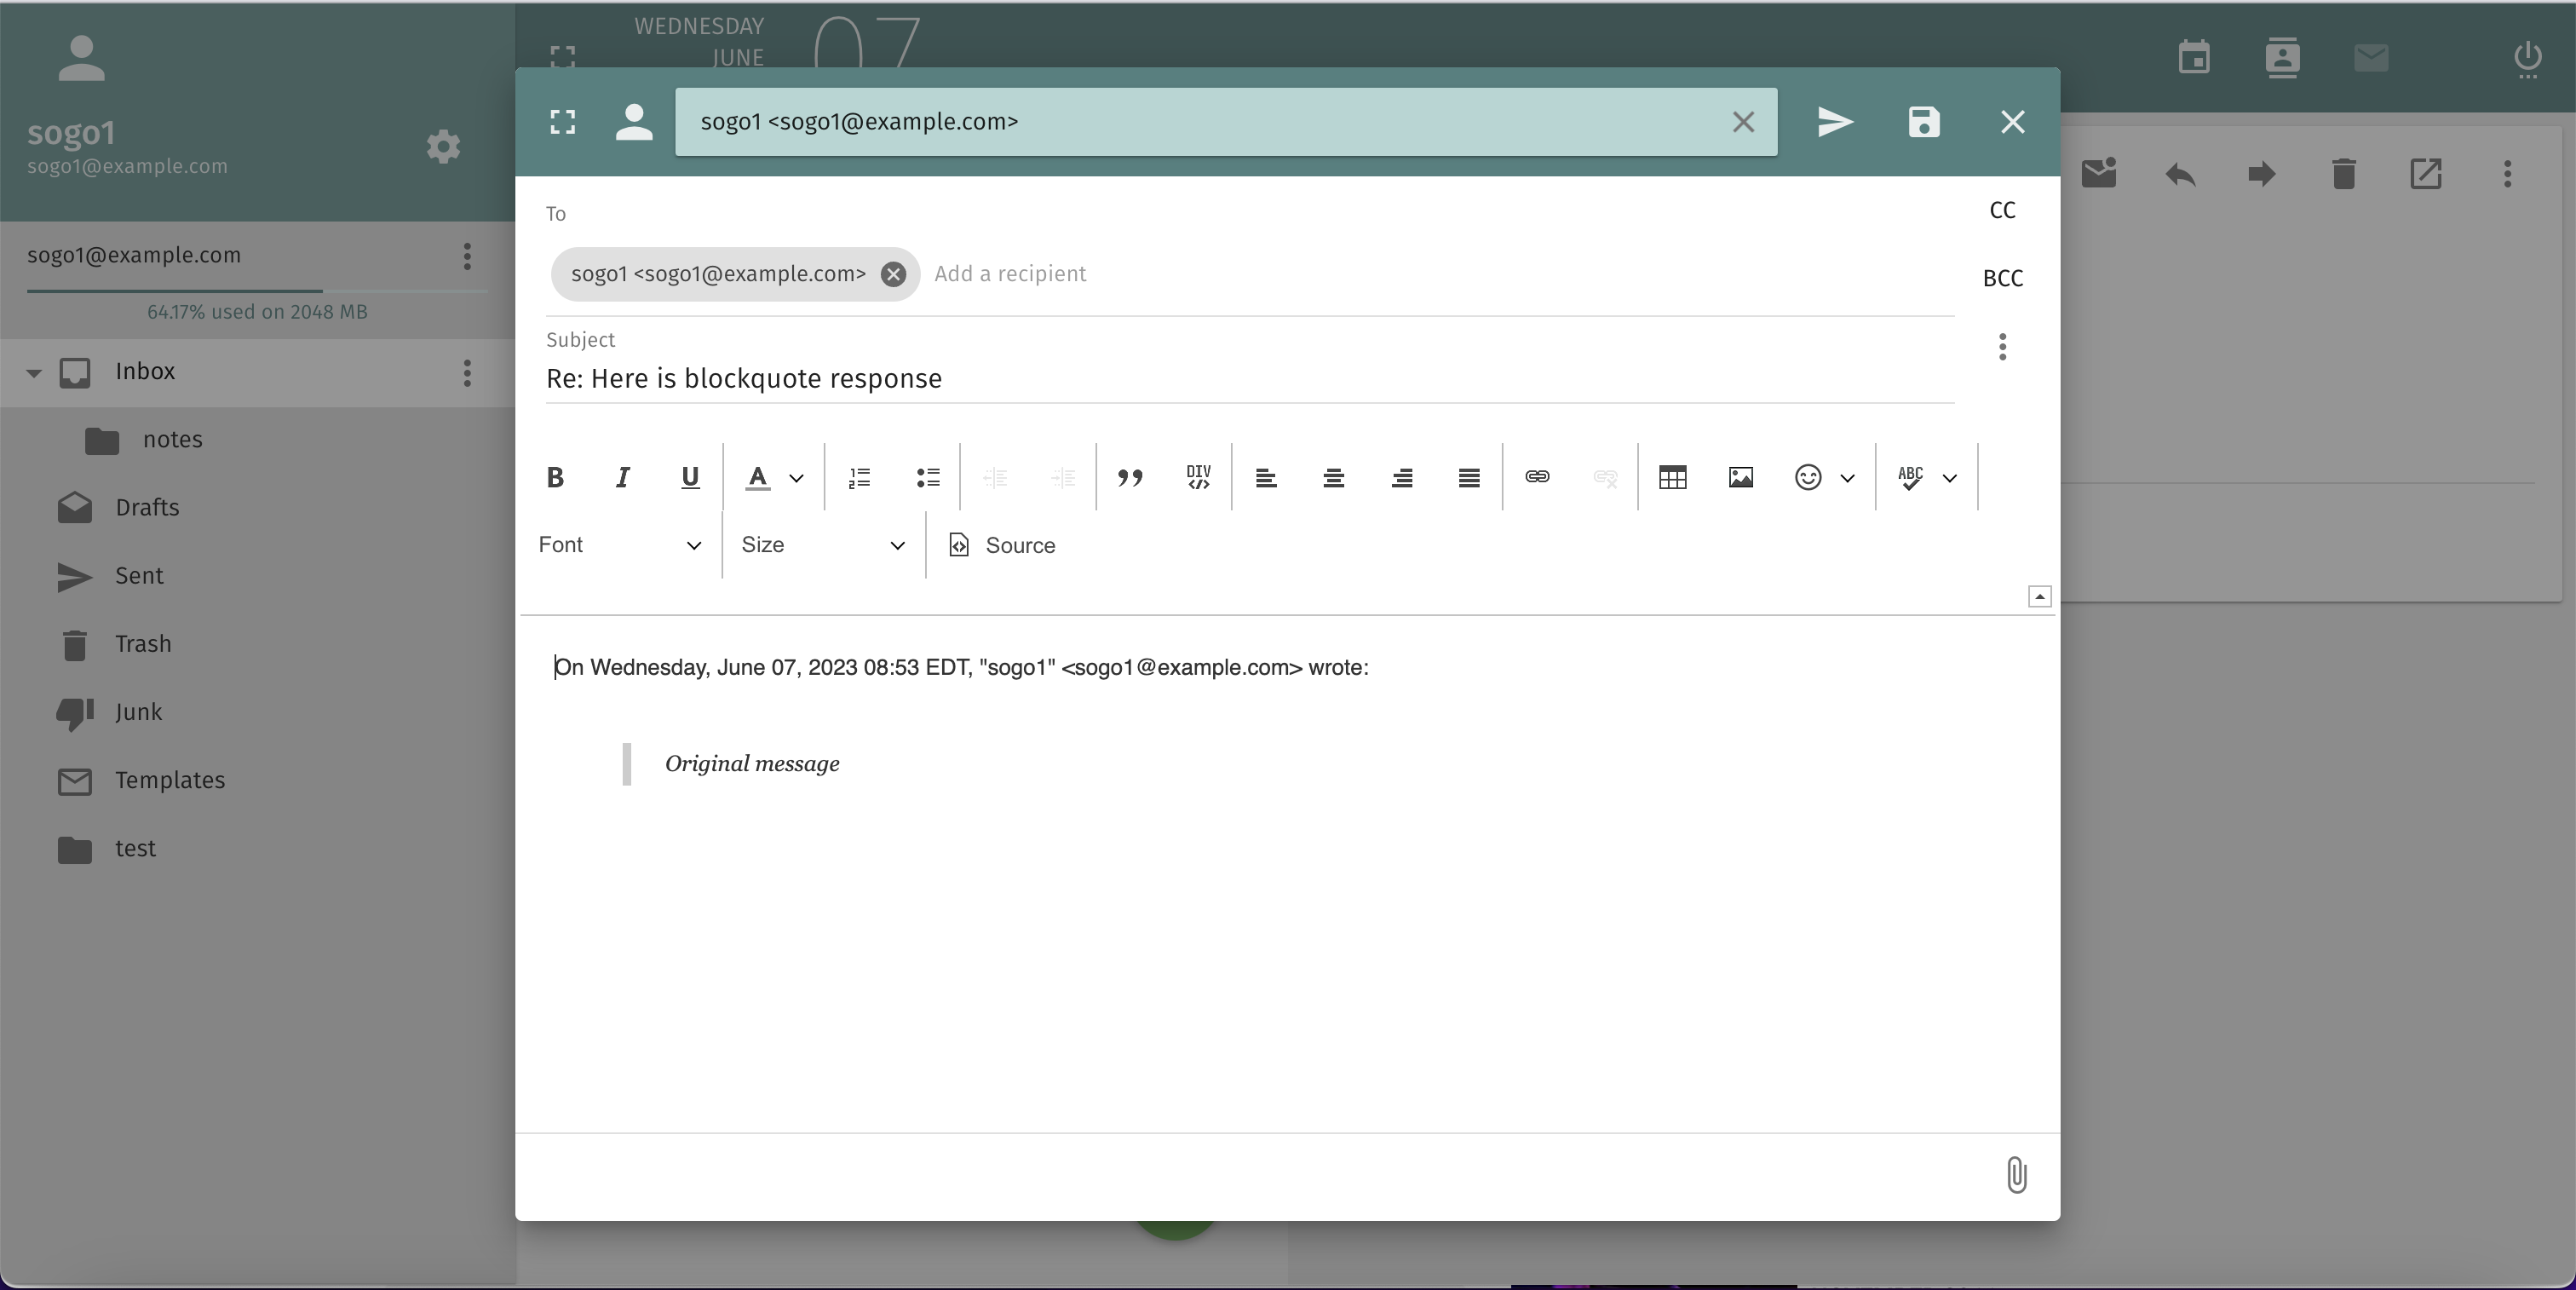Insert a table in the message
2576x1290 pixels.
1672,477
